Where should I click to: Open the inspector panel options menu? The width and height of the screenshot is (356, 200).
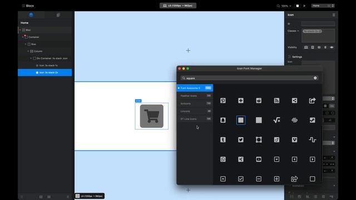coord(334,15)
